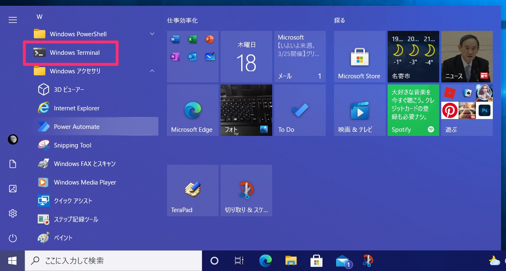Image resolution: width=506 pixels, height=271 pixels.
Task: Open the ニュース tile
Action: pos(467,56)
